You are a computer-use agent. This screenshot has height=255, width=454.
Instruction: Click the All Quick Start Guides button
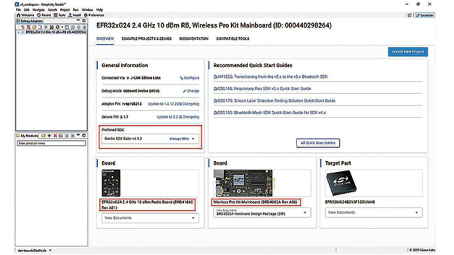(x=318, y=143)
